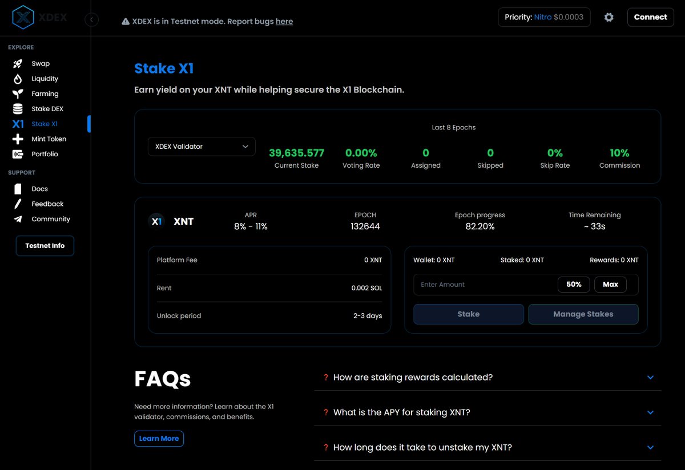The width and height of the screenshot is (685, 470).
Task: Focus the Enter Amount input field
Action: tap(484, 285)
